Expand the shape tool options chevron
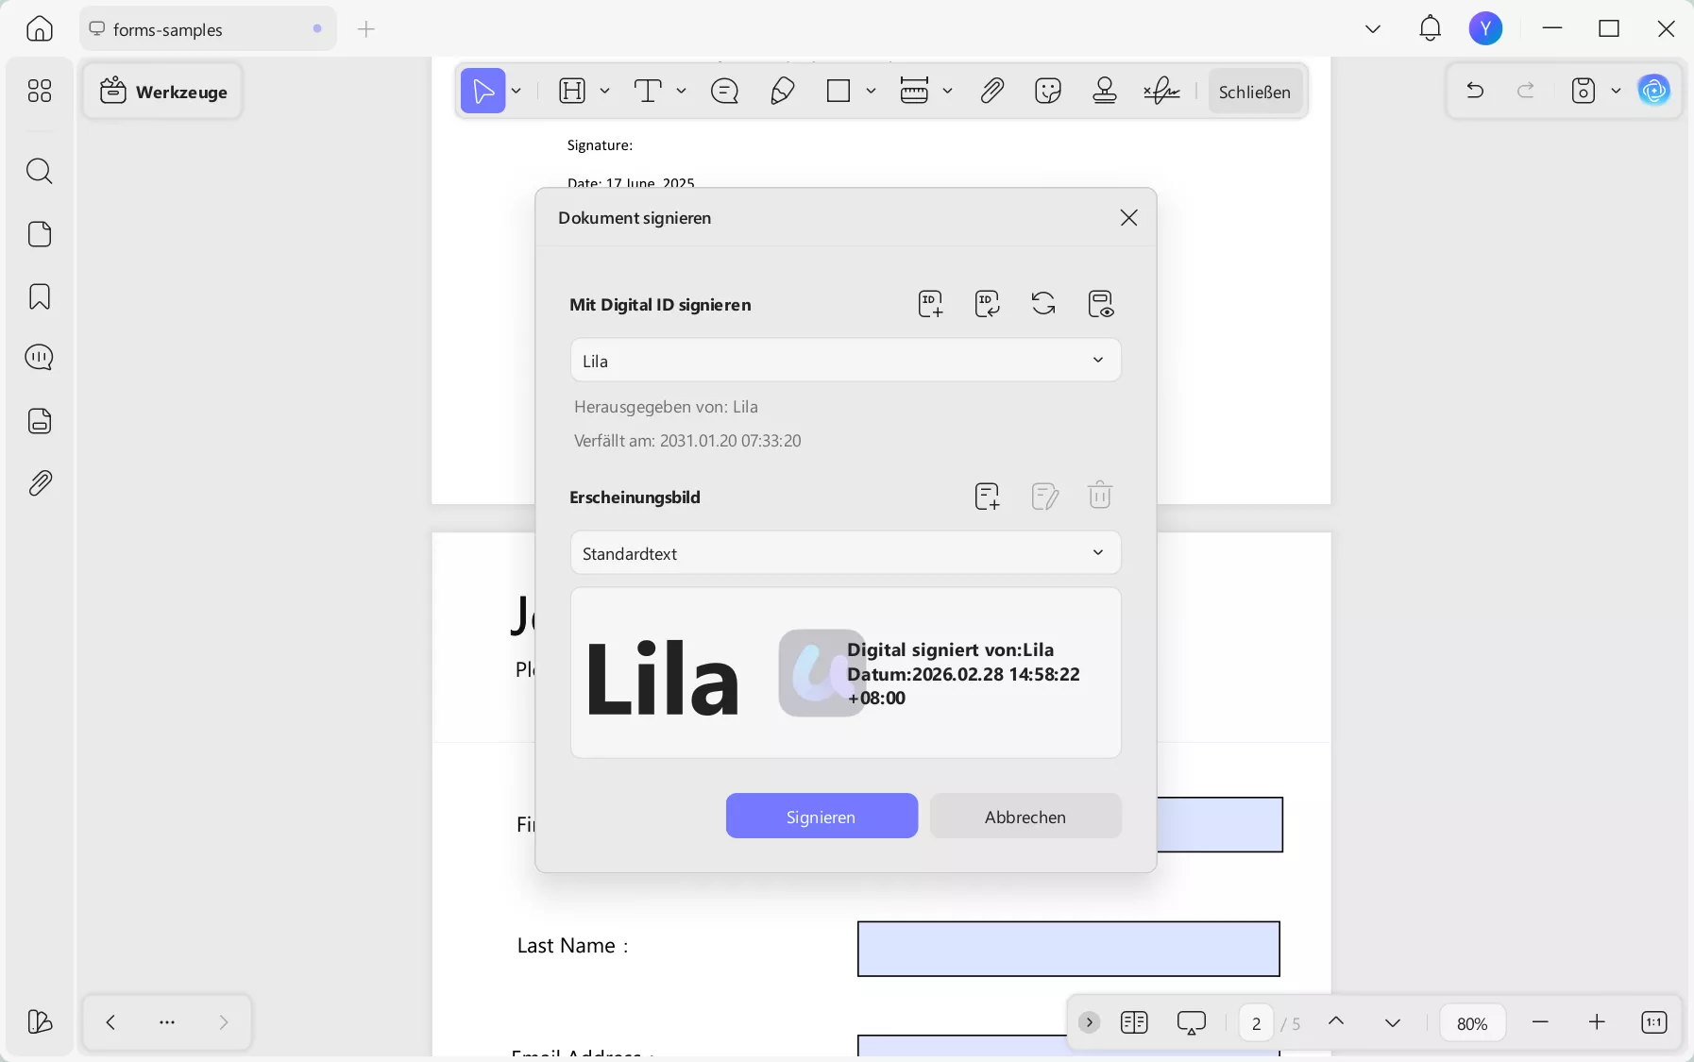This screenshot has width=1694, height=1062. tap(872, 92)
